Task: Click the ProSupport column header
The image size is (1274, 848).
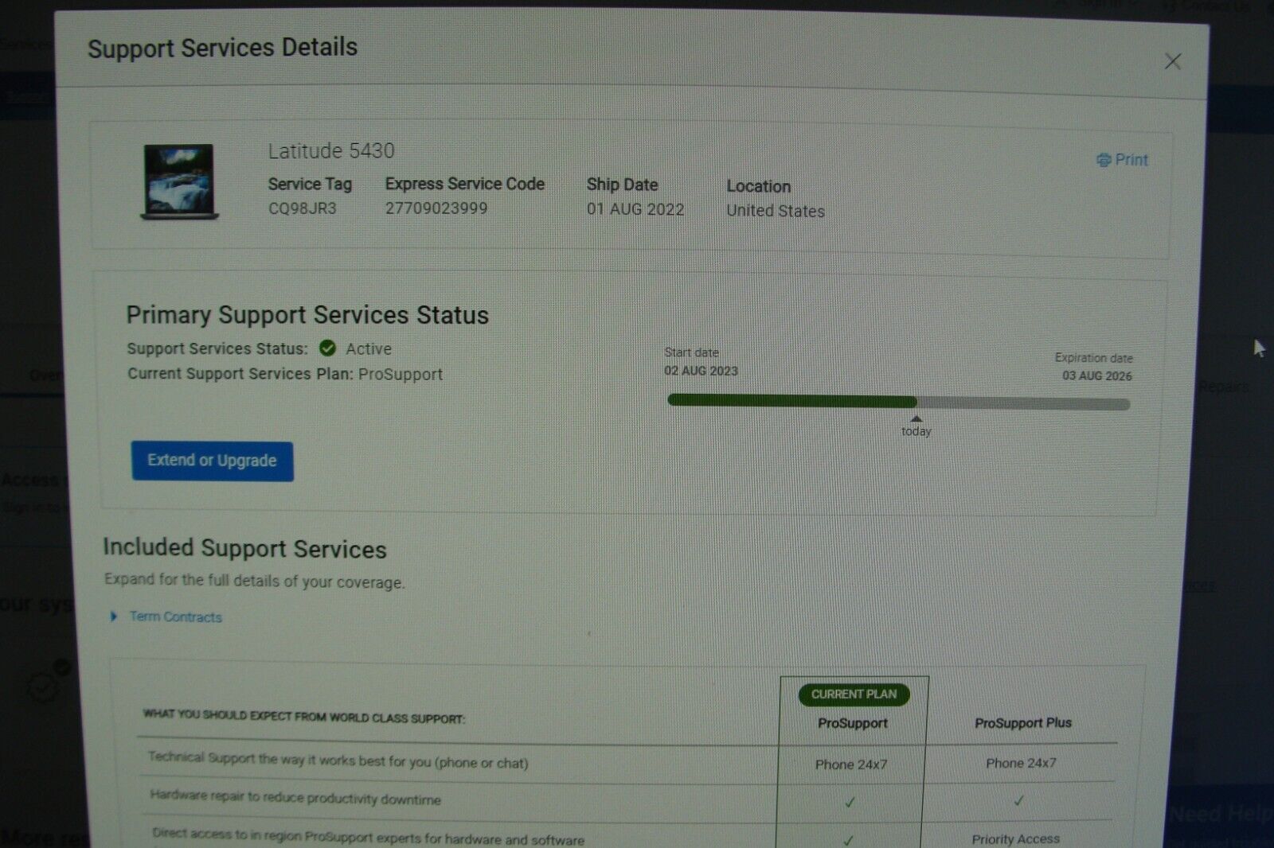Action: [x=853, y=723]
